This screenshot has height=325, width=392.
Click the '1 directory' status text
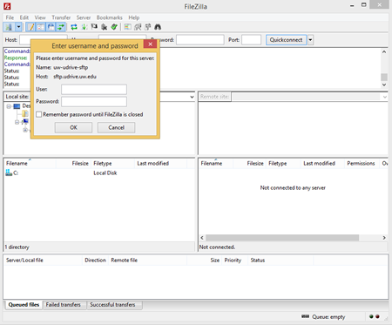pyautogui.click(x=17, y=247)
